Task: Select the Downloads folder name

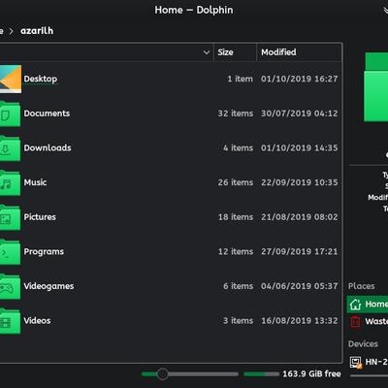Action: 48,148
